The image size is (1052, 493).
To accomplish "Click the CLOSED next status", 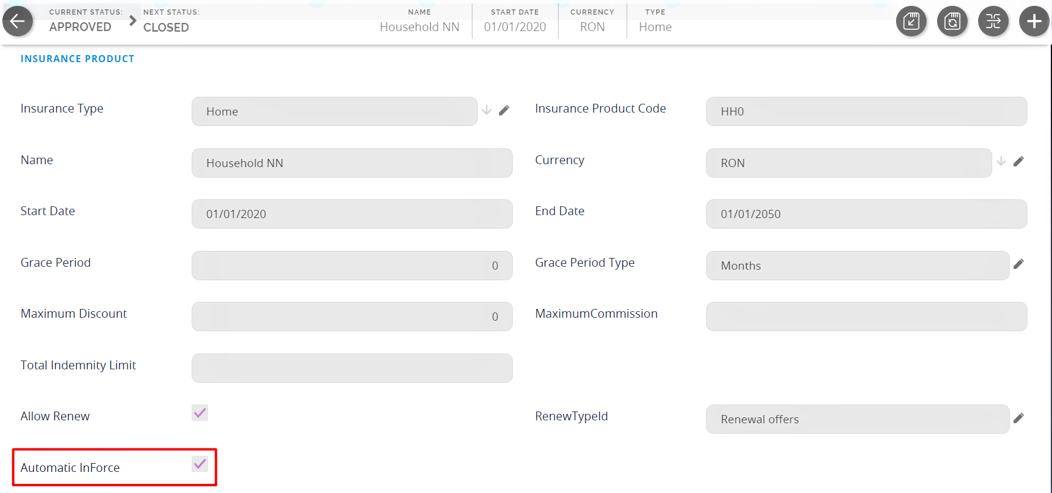I will click(x=166, y=27).
